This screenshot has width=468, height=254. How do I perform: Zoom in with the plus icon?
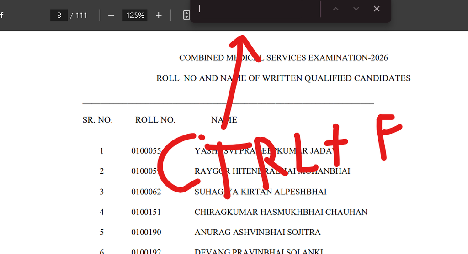pos(159,15)
